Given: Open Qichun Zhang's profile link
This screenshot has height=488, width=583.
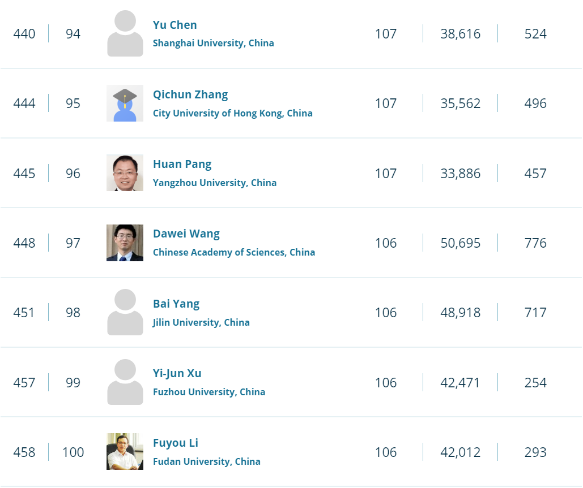Looking at the screenshot, I should (190, 94).
